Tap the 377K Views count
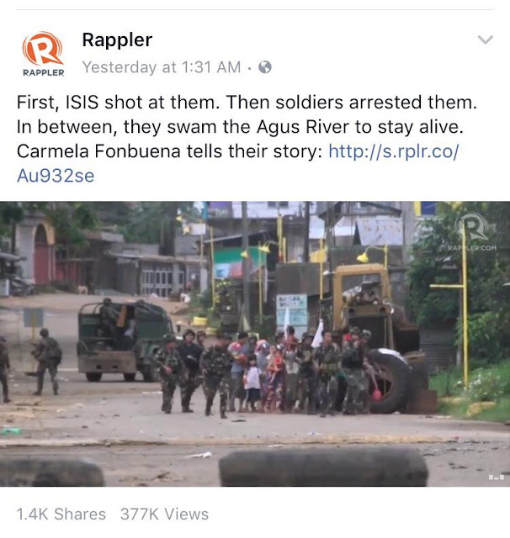The image size is (510, 538). [164, 514]
